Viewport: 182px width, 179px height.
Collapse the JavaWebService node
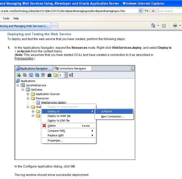(18, 85)
